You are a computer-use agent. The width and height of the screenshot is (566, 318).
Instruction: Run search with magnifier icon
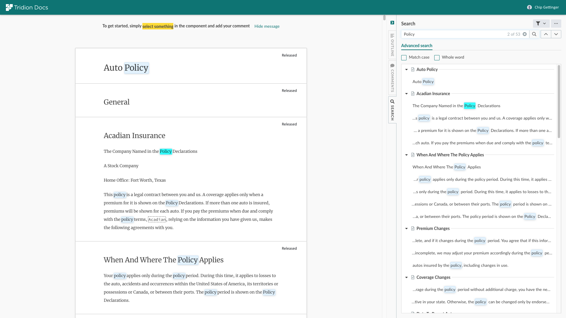coord(534,34)
